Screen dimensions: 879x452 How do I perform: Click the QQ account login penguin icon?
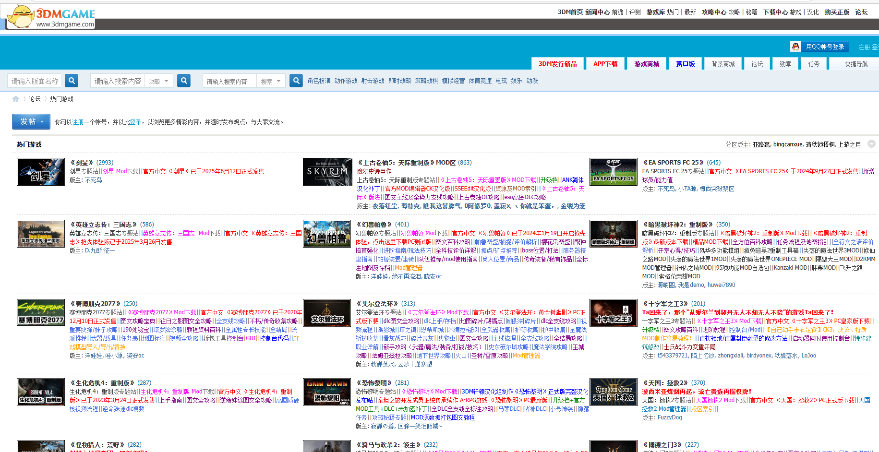pyautogui.click(x=796, y=47)
